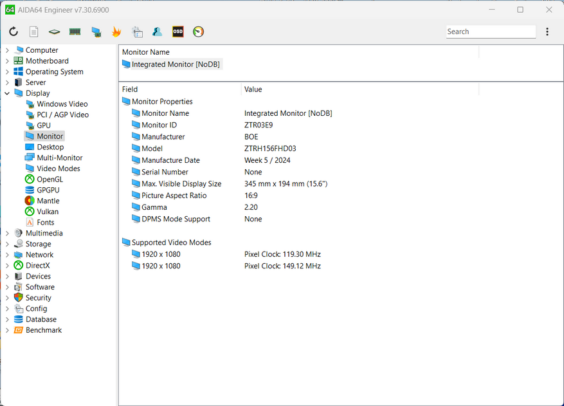Click the Refresh toolbar icon
Screen dimensions: 564x406
[14, 32]
